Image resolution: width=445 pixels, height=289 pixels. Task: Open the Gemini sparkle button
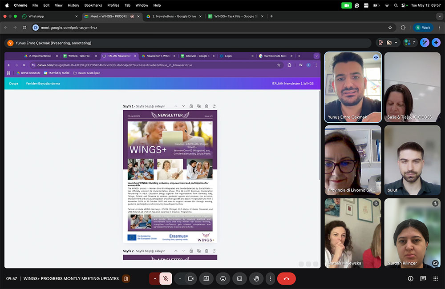[436, 43]
